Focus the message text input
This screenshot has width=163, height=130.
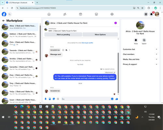coord(86,99)
